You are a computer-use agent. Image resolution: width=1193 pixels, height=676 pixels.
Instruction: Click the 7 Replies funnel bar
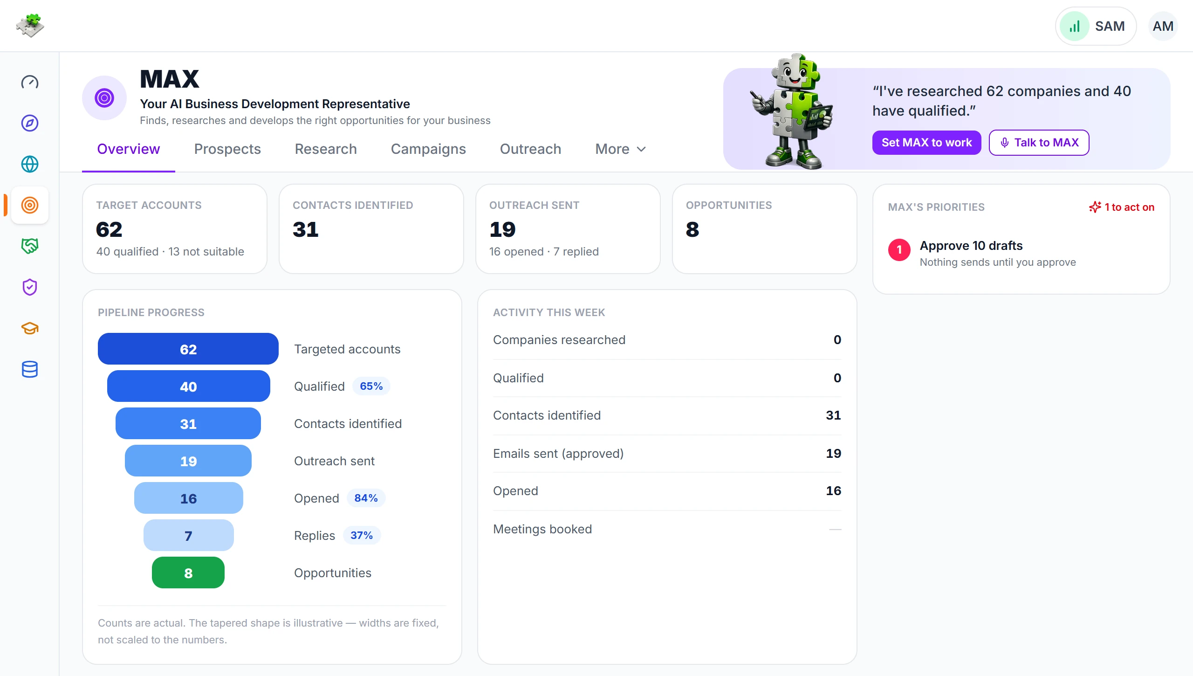tap(188, 535)
